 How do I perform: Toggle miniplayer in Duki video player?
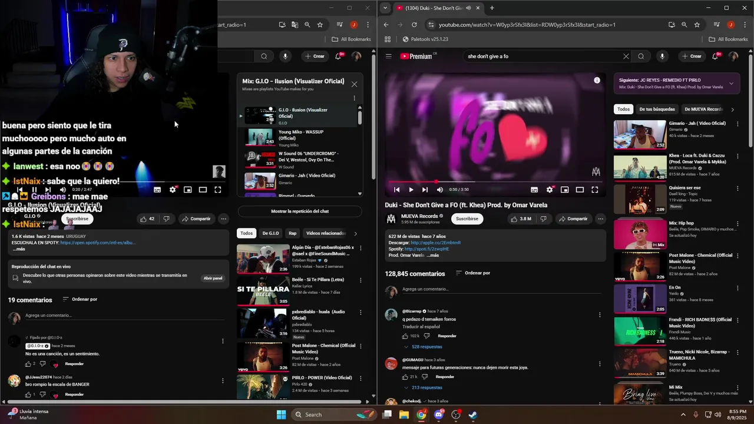(x=564, y=190)
